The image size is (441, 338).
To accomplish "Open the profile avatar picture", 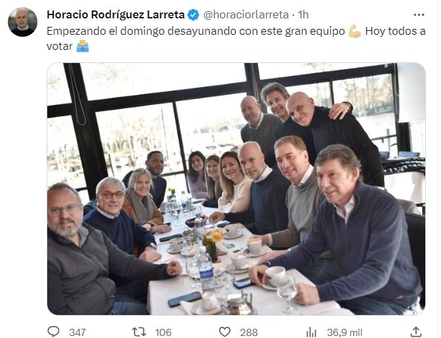I will coord(22,22).
